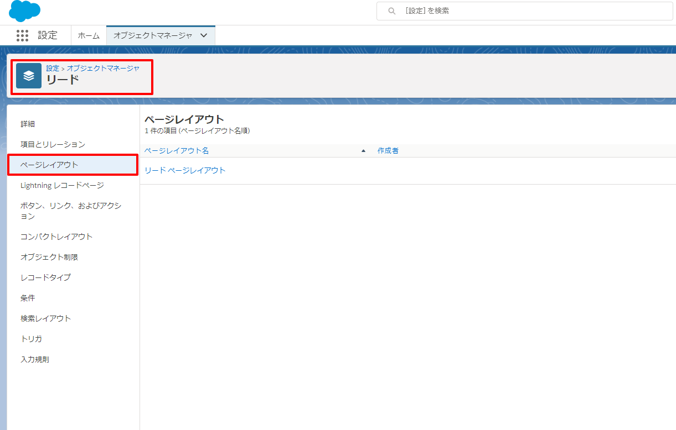Toggle sort arrow on ページレイアウト名 column
Image resolution: width=676 pixels, height=430 pixels.
coord(363,151)
